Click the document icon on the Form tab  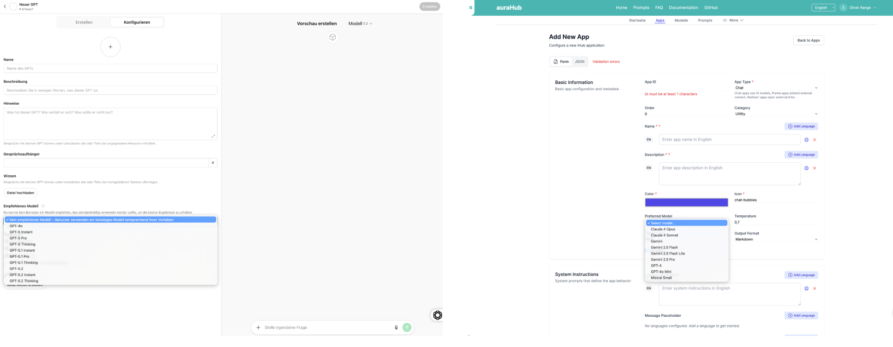(x=555, y=61)
